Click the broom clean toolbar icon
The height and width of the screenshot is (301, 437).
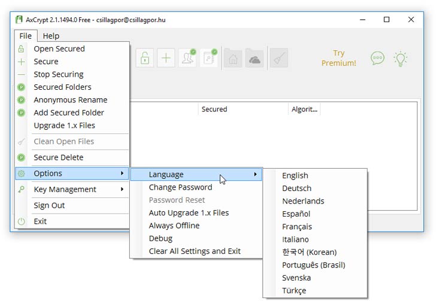point(279,58)
